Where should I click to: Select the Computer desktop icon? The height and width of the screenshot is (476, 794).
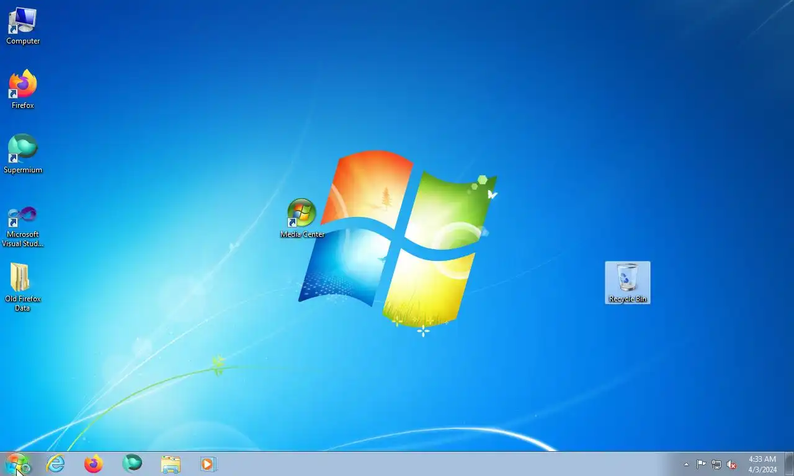(x=23, y=26)
